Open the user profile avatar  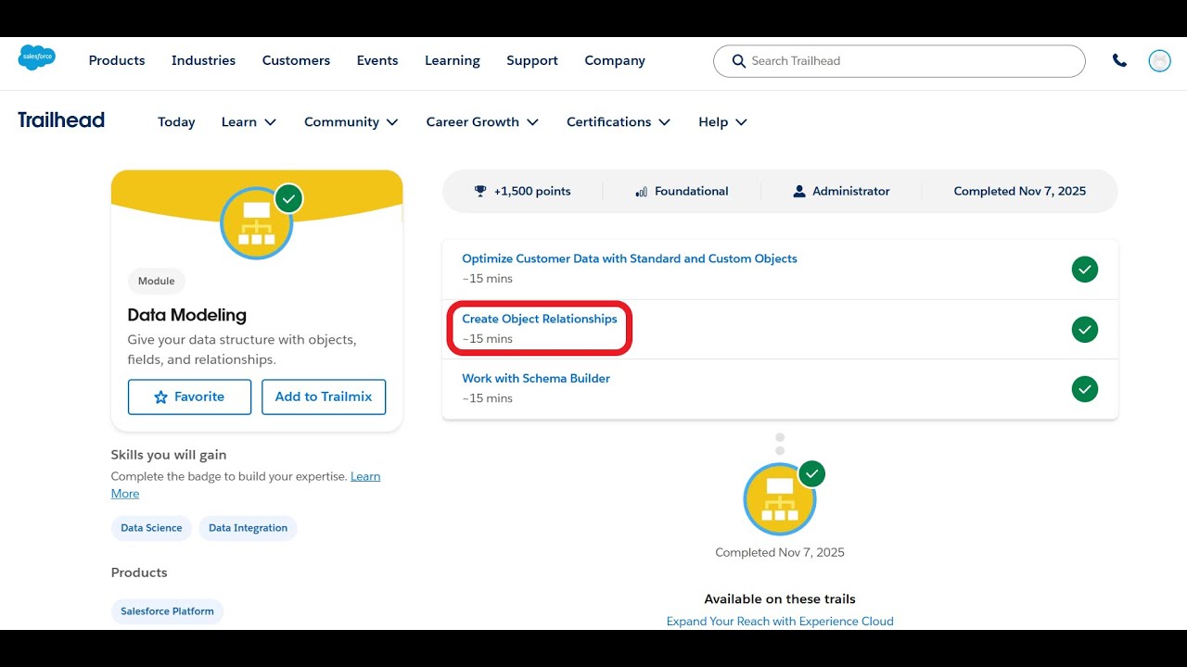pos(1159,60)
